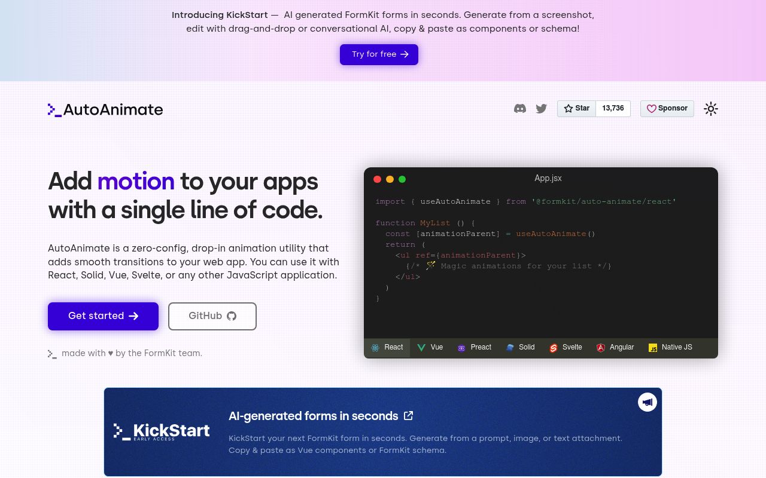Open the star count 13,736 link
The height and width of the screenshot is (478, 766).
click(613, 109)
